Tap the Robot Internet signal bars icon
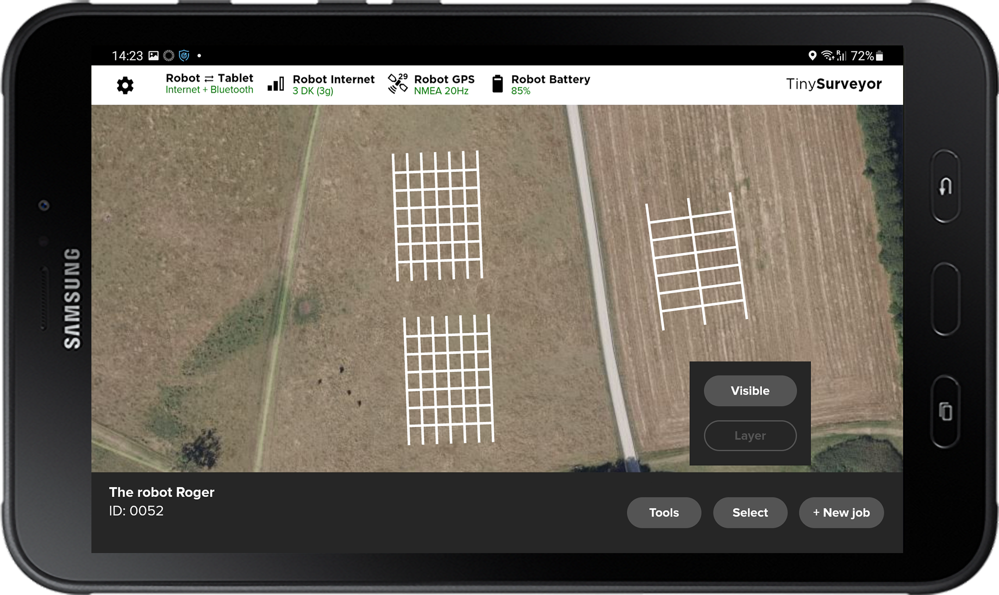The image size is (999, 595). (275, 85)
